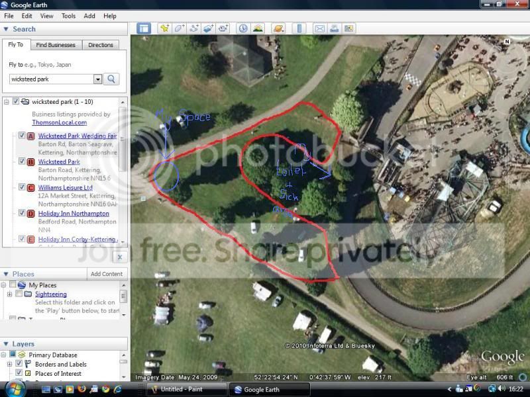Launch Firefox from quick launch
This screenshot has height=397, width=530.
pos(81,389)
